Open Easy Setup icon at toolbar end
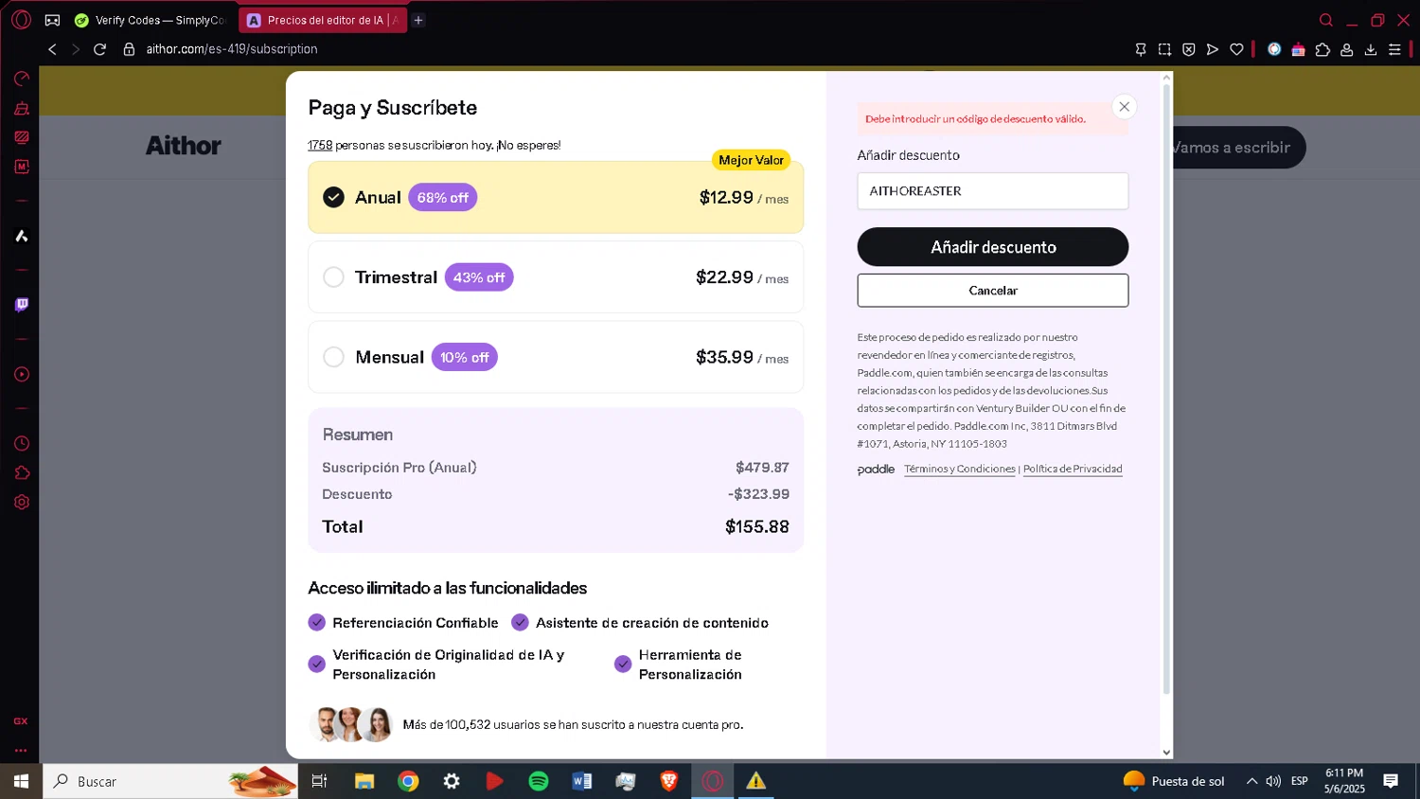1420x799 pixels. tap(1394, 49)
